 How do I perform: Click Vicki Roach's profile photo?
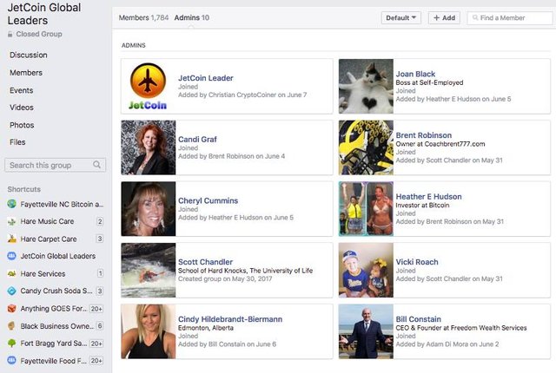pos(366,270)
